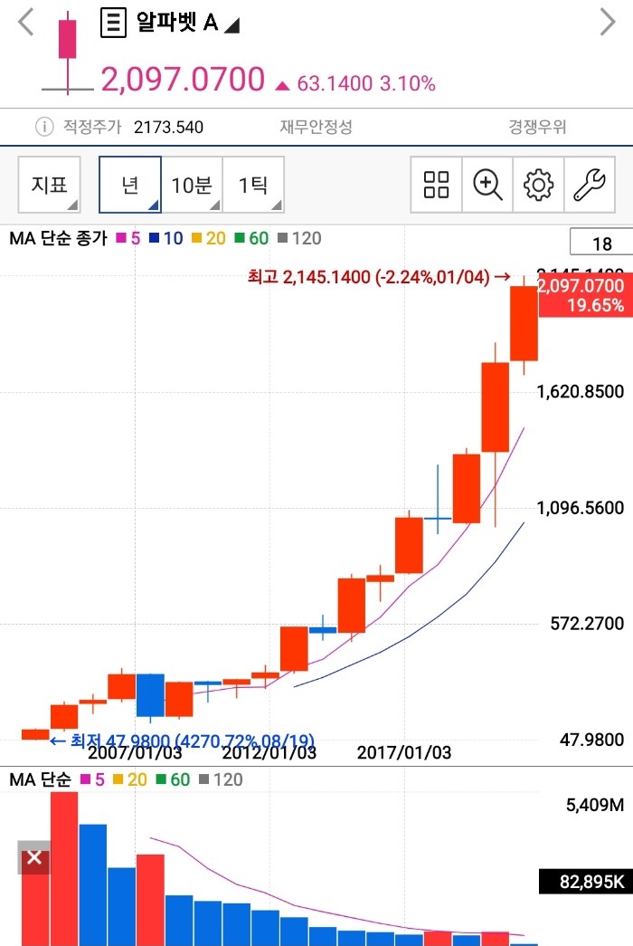The image size is (633, 946).
Task: Tap the volume MA 단순 legend label
Action: (41, 779)
